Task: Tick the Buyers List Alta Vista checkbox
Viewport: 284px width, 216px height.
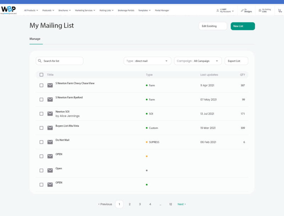Action: [42, 128]
